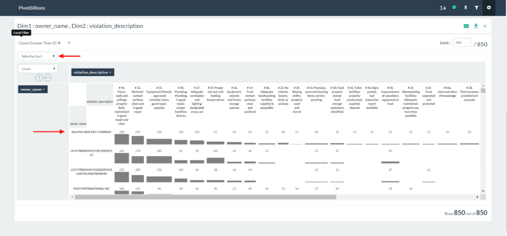Expand the owner_name dimension dropdown

tap(33, 89)
